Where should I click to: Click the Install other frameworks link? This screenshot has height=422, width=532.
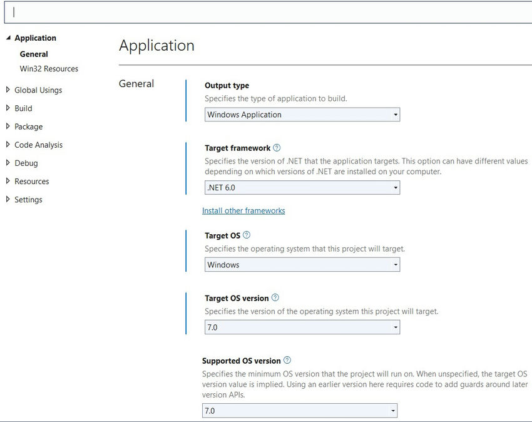[243, 211]
